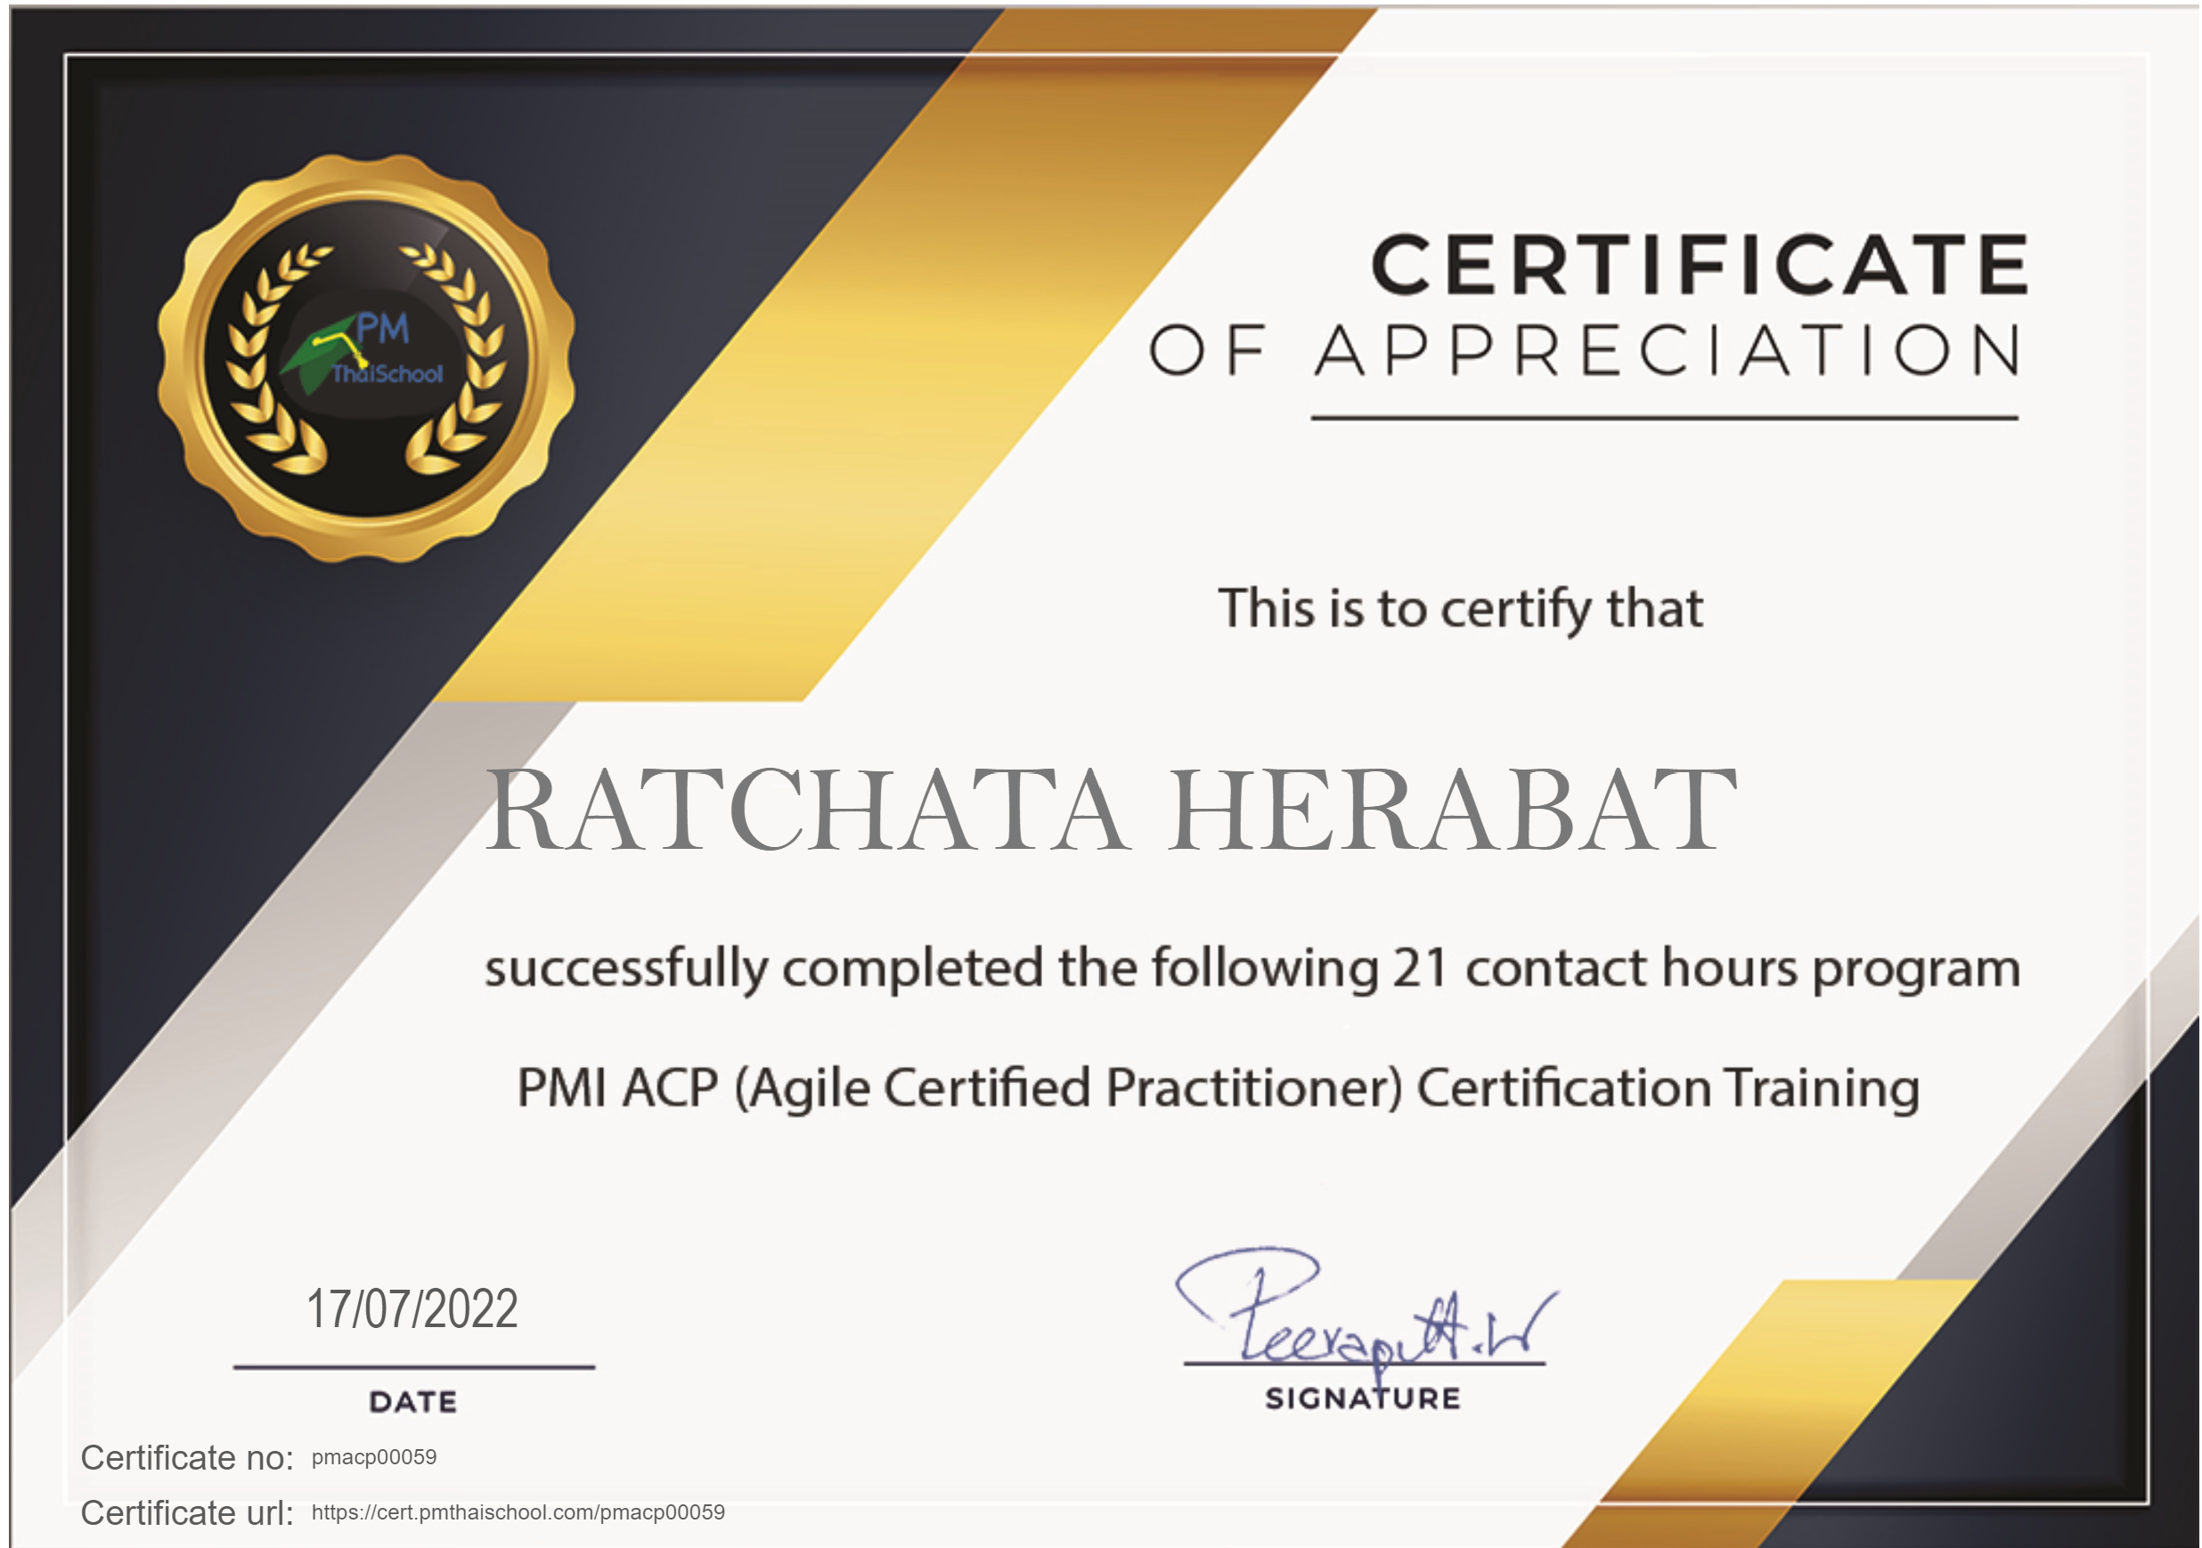This screenshot has height=1548, width=2202.
Task: Click the PMI ACP Certification Training line
Action: point(1218,1088)
